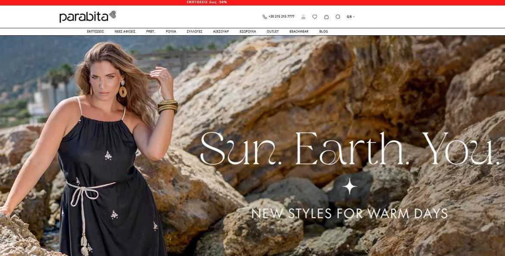Click the parabita logo
The height and width of the screenshot is (256, 505).
pos(87,16)
